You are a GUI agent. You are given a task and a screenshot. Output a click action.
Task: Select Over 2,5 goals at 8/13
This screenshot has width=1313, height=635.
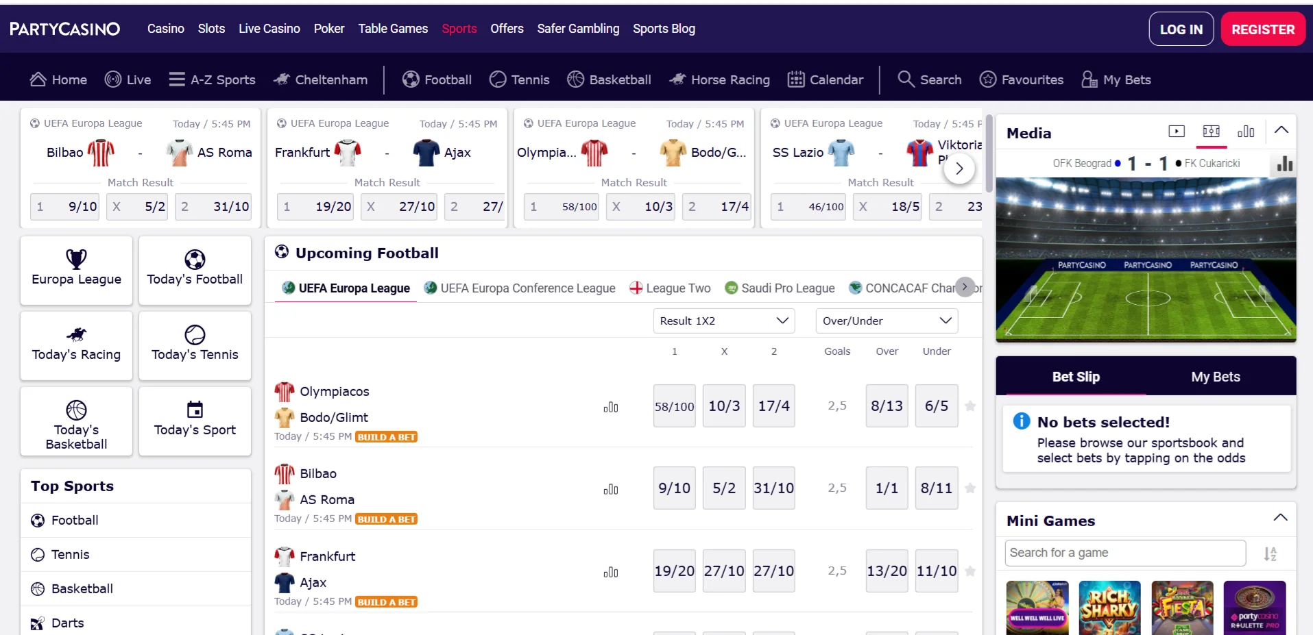click(887, 406)
